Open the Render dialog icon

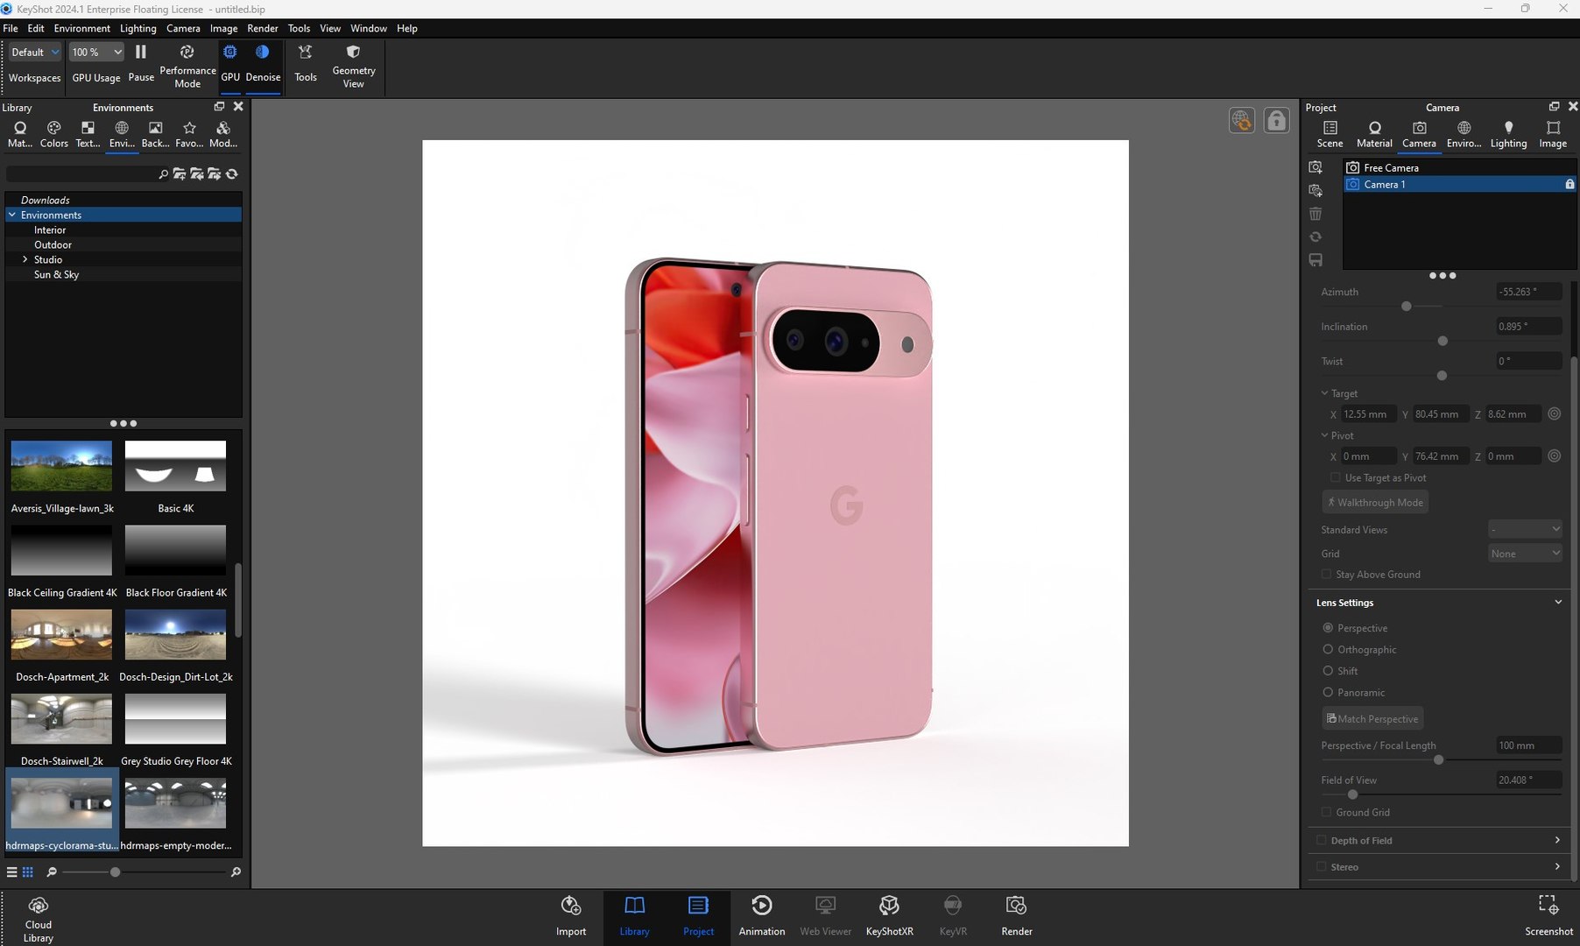1016,906
